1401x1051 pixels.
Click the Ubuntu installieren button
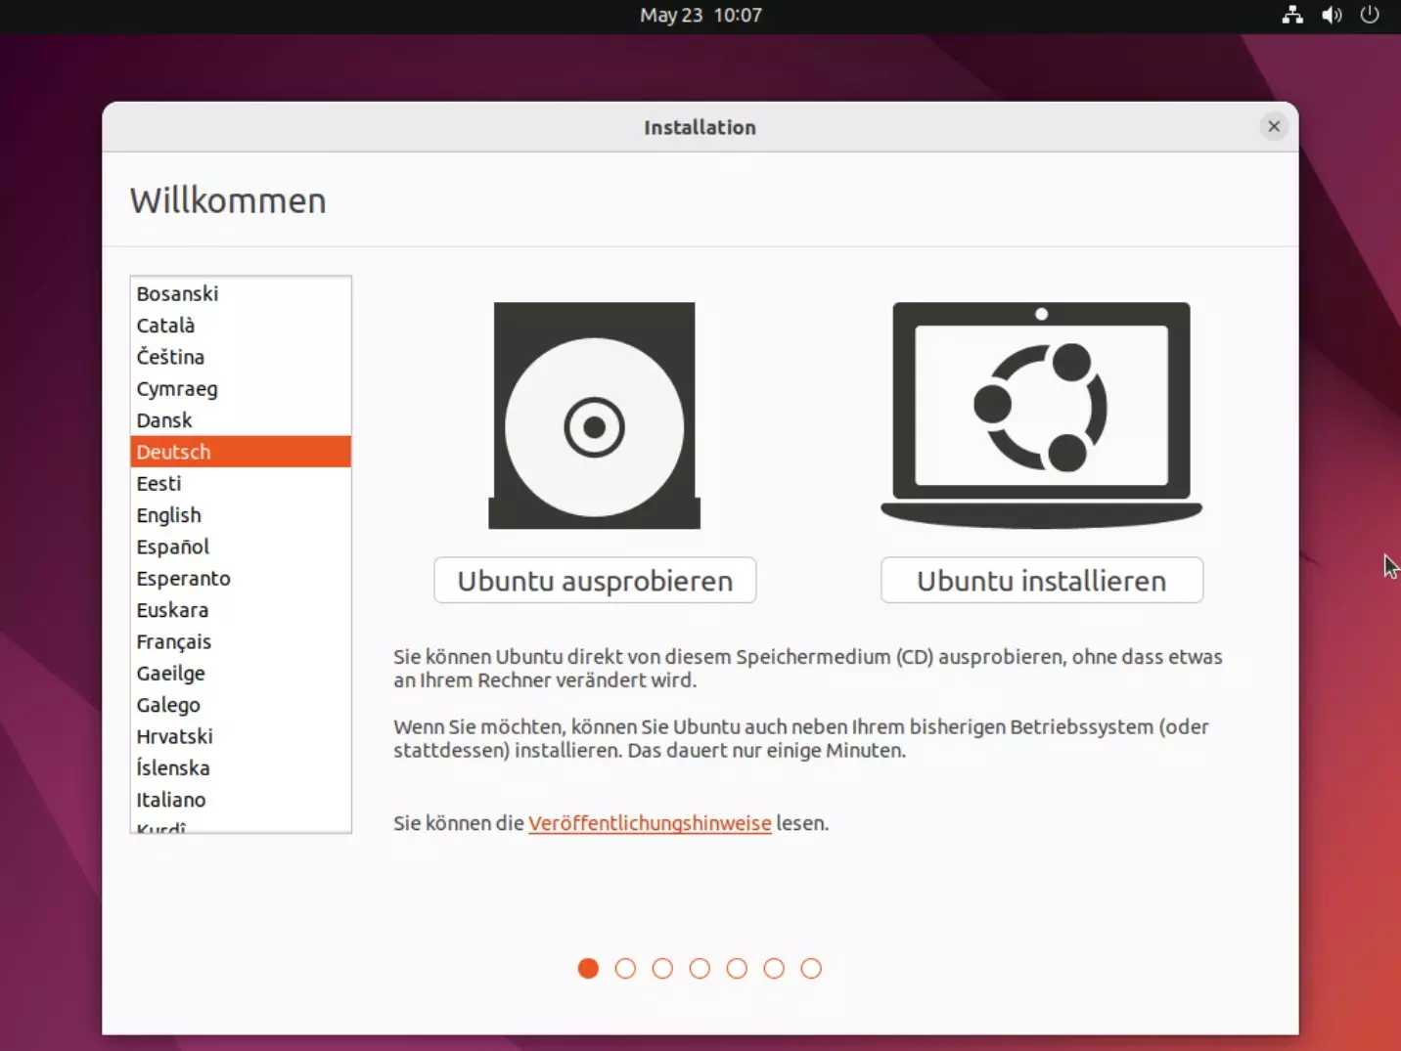tap(1041, 580)
